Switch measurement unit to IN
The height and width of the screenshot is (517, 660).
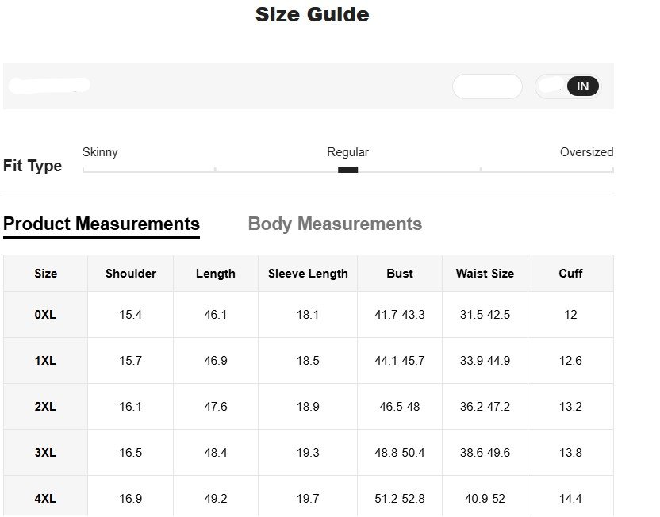(582, 86)
